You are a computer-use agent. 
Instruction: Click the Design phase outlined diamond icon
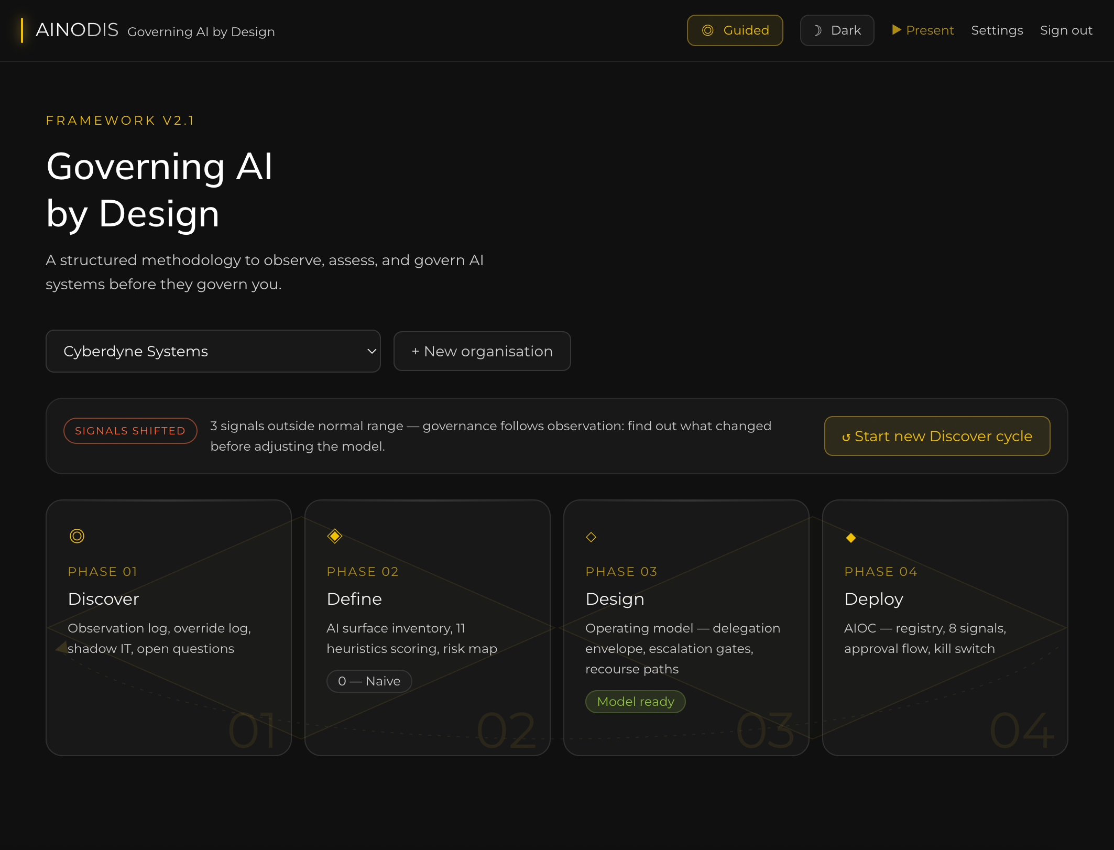pyautogui.click(x=591, y=537)
